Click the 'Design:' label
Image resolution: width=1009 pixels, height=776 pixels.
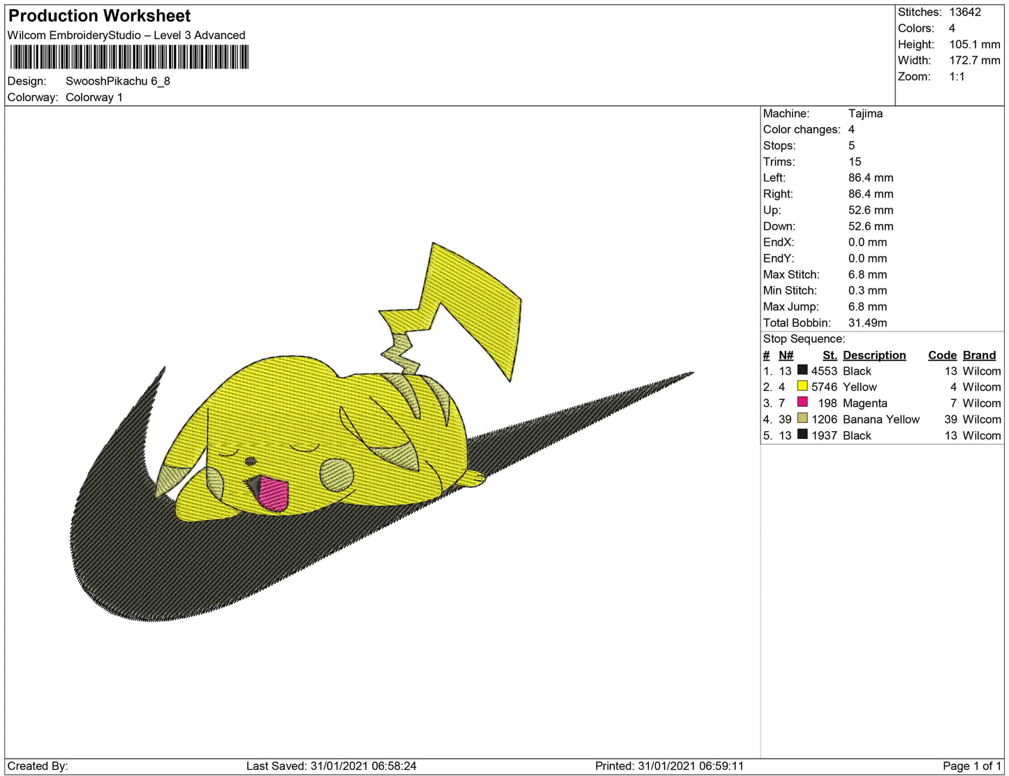27,81
